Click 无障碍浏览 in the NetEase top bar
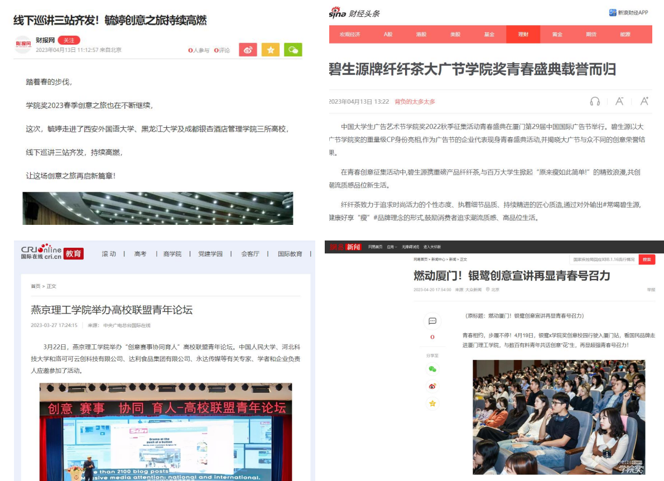Viewport: 664px width, 481px height. pyautogui.click(x=410, y=247)
